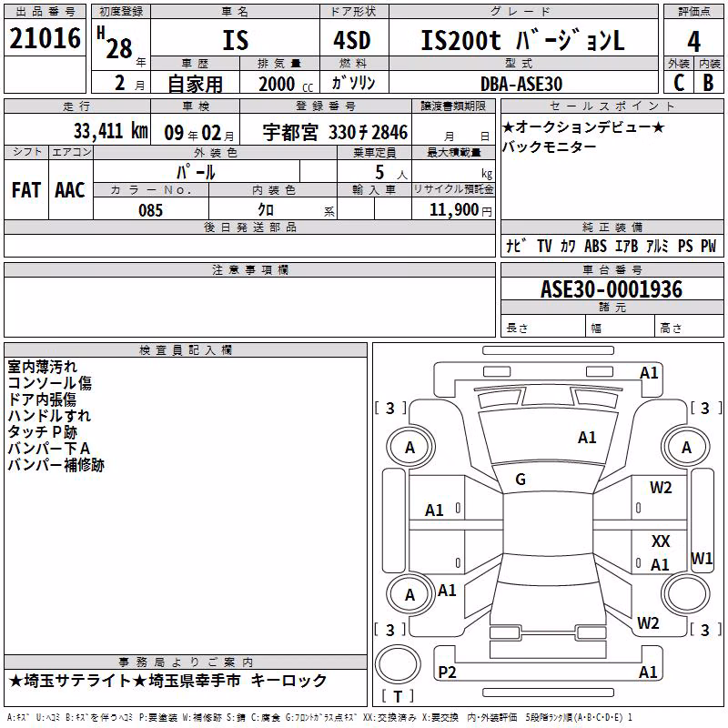Click front-left wheel A marker

(410, 448)
